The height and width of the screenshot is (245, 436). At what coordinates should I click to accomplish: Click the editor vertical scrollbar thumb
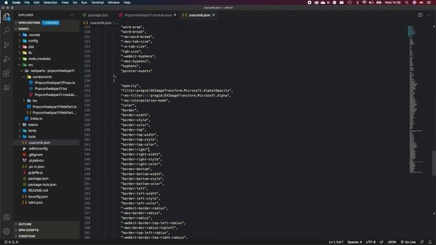tap(434, 163)
